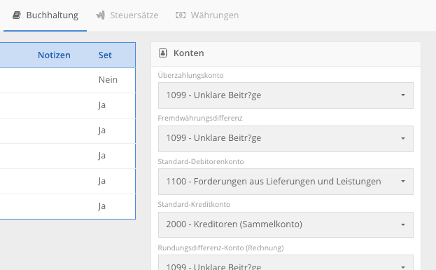Viewport: 436px width, 270px height.
Task: Click the Standard-Kreditkonto field label
Action: click(x=194, y=205)
